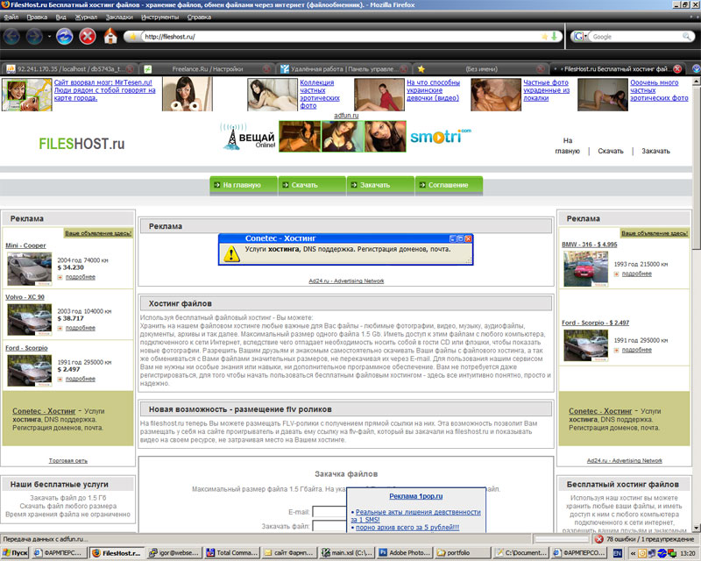Open the Справка menu

pyautogui.click(x=199, y=17)
